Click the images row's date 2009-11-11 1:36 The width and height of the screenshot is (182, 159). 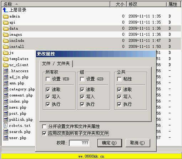coord(145,34)
